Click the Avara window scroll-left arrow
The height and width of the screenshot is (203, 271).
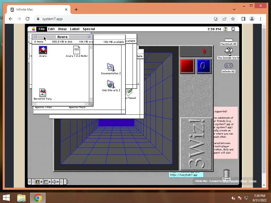click(x=34, y=104)
